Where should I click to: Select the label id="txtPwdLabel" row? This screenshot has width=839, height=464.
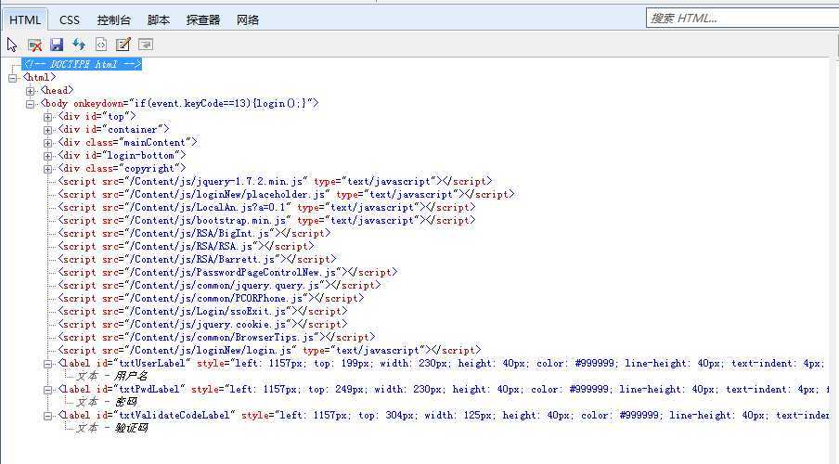pyautogui.click(x=443, y=389)
